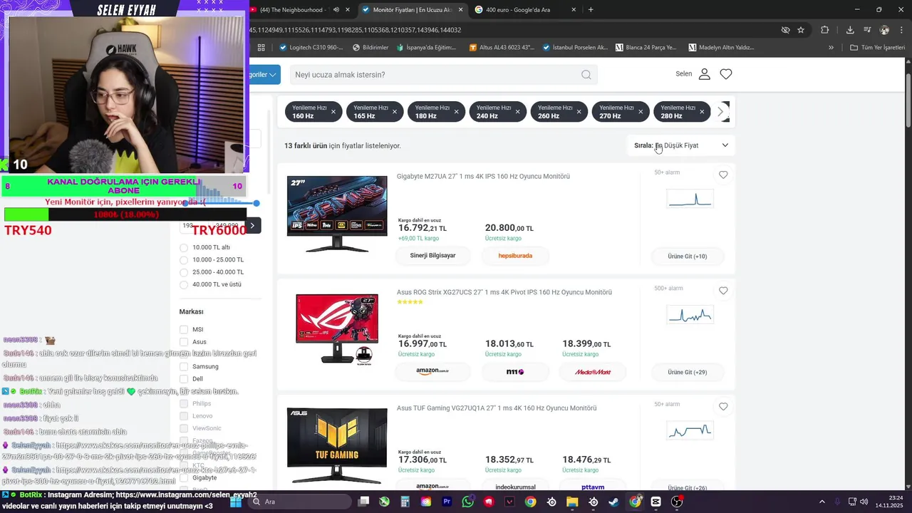Open Chrome three-dot menu
The height and width of the screenshot is (513, 912).
click(x=901, y=30)
